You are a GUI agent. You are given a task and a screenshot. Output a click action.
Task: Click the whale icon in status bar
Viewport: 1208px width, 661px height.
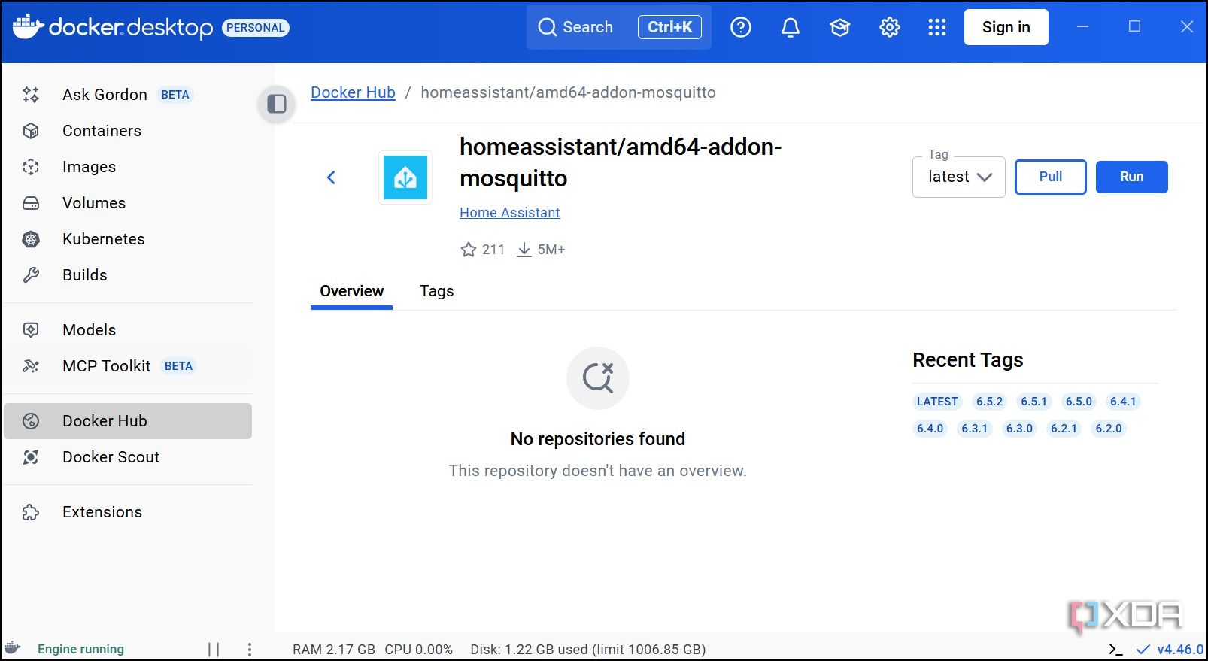click(13, 647)
